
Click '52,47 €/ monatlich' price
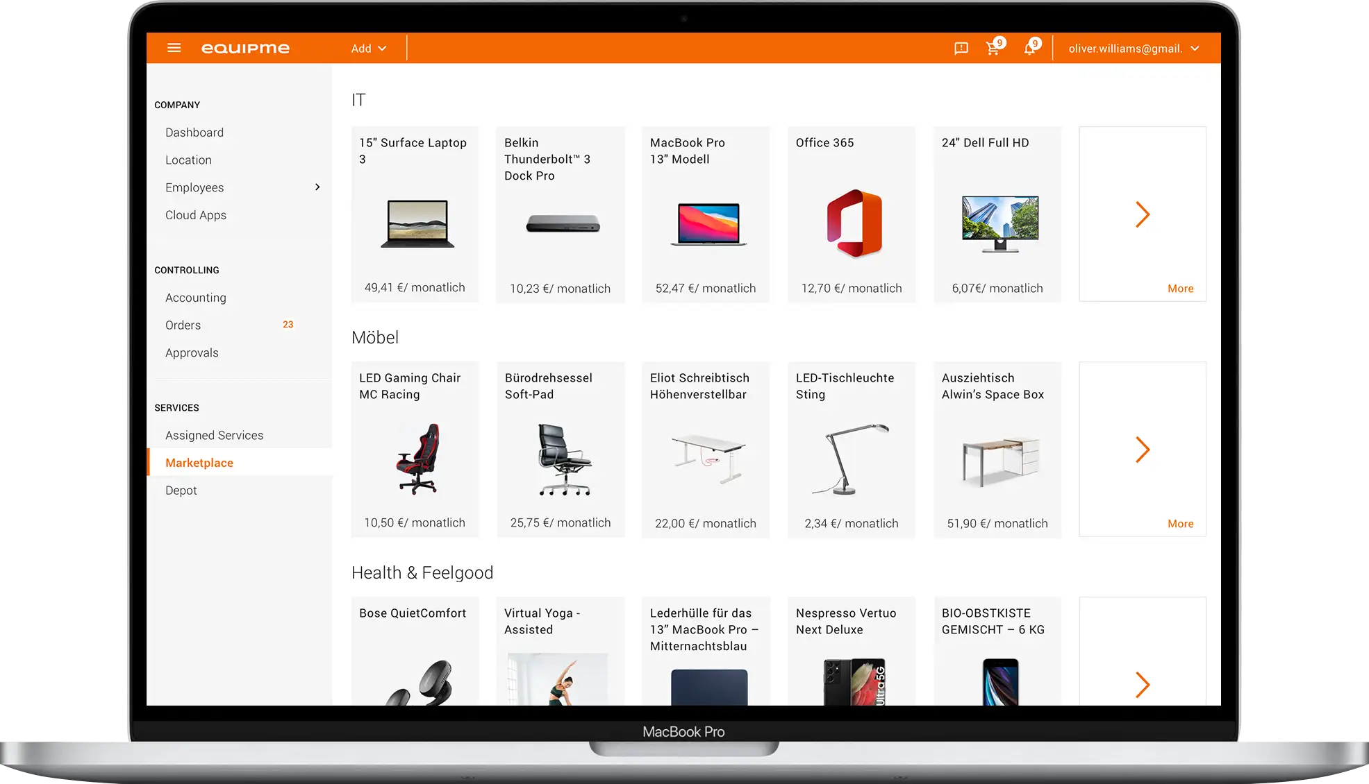[x=706, y=289]
